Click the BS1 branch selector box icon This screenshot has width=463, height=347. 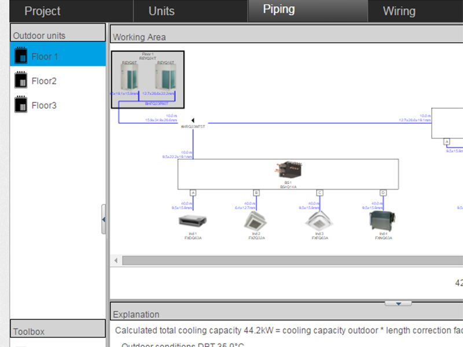click(289, 171)
